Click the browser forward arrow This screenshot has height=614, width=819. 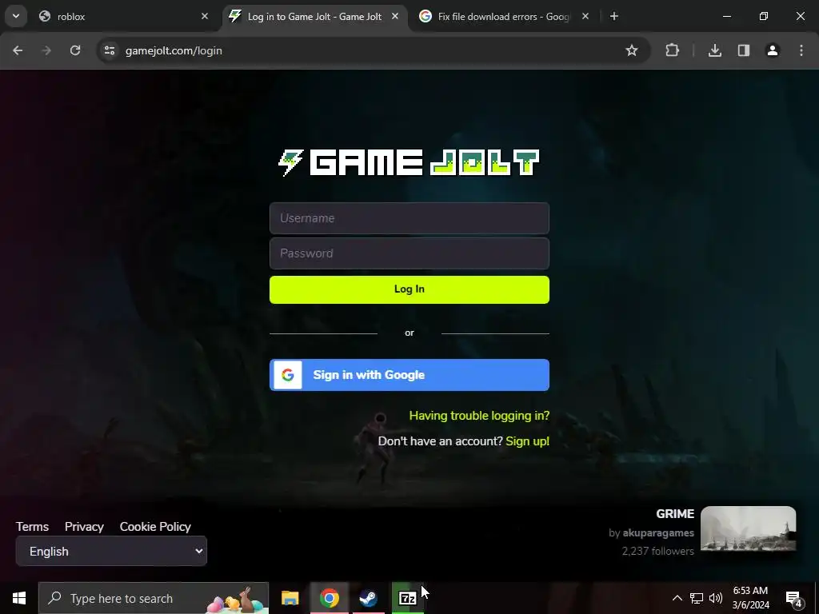coord(46,50)
